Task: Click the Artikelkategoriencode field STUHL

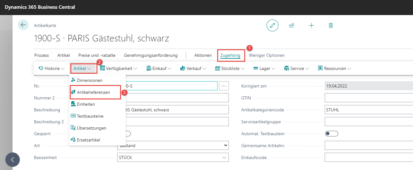Action: click(x=369, y=110)
